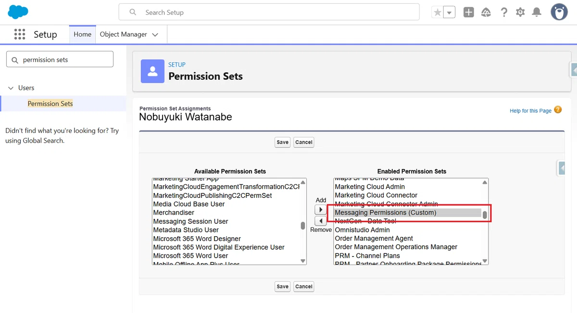Click the Enabled list scroll-down arrow
Viewport: 577px width, 313px height.
click(485, 261)
